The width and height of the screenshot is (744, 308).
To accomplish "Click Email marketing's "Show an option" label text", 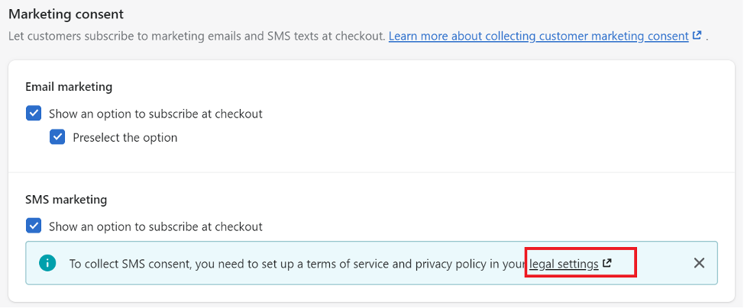I will 156,114.
